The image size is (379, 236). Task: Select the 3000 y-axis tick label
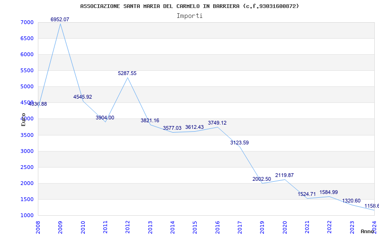27,151
